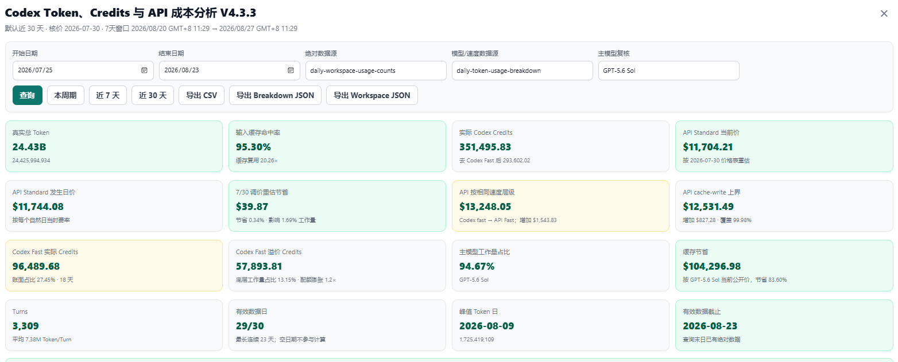Click the 平均 7.38M Token/Turn subtext
Screen dimensions: 898x362
(x=42, y=340)
